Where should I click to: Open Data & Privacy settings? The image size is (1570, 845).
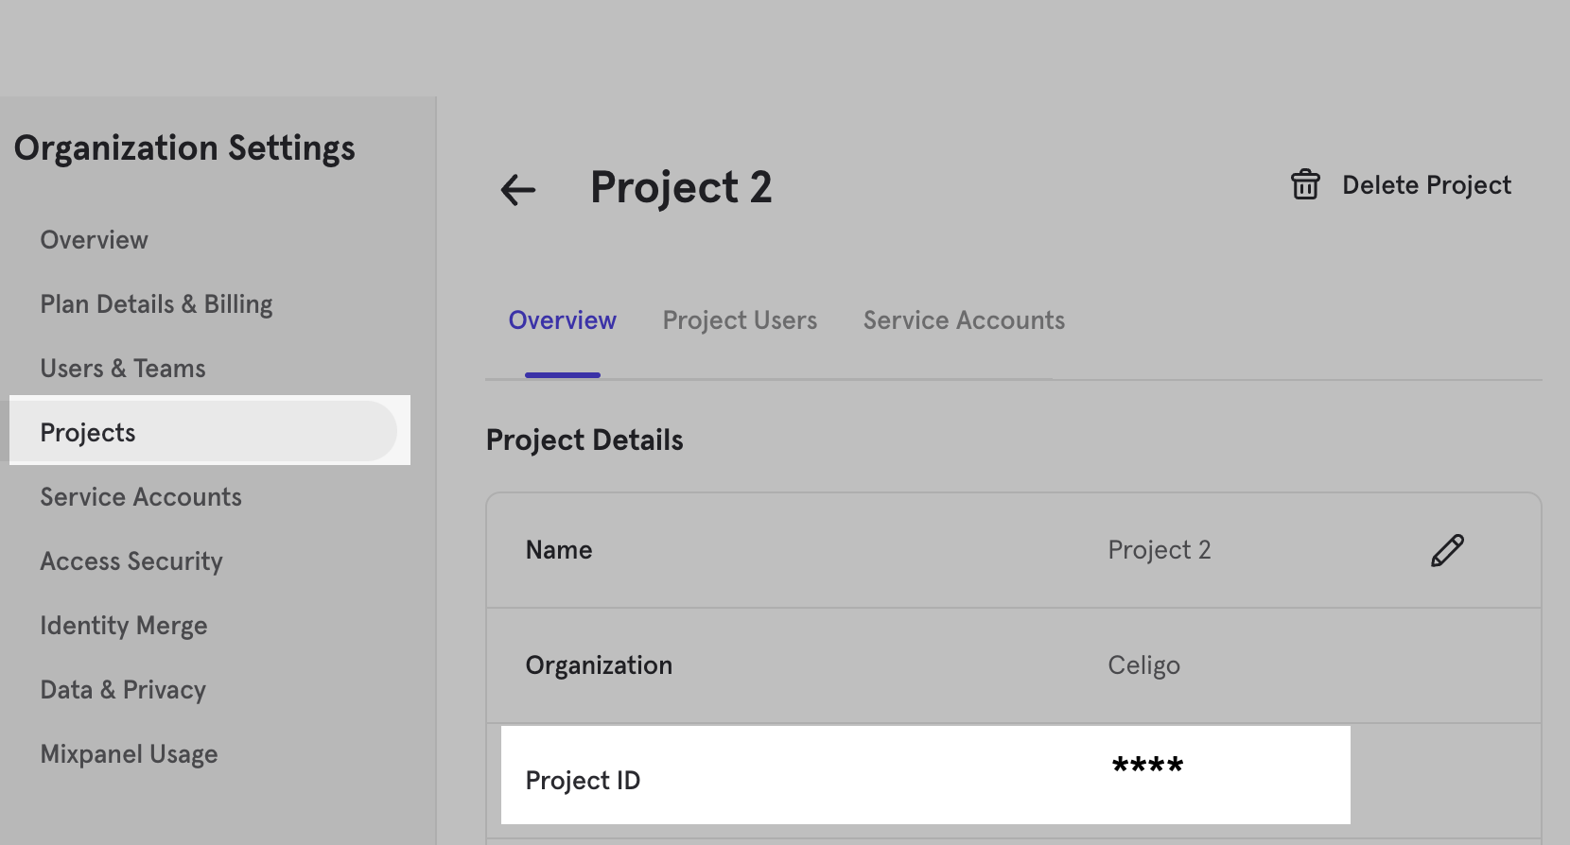[x=123, y=690]
